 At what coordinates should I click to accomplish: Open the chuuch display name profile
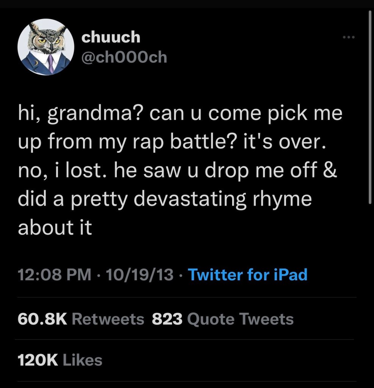(111, 37)
